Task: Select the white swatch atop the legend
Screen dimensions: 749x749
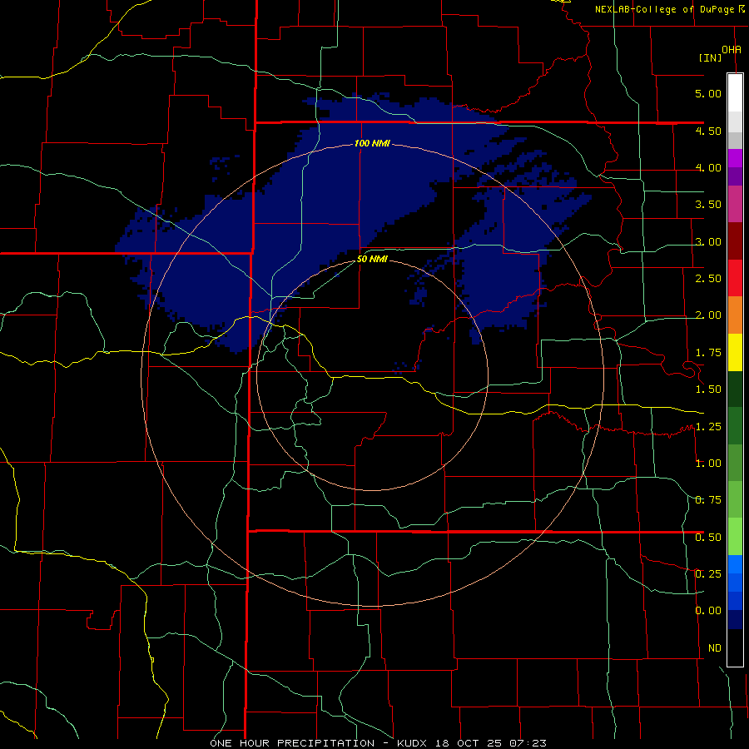Action: (x=735, y=93)
